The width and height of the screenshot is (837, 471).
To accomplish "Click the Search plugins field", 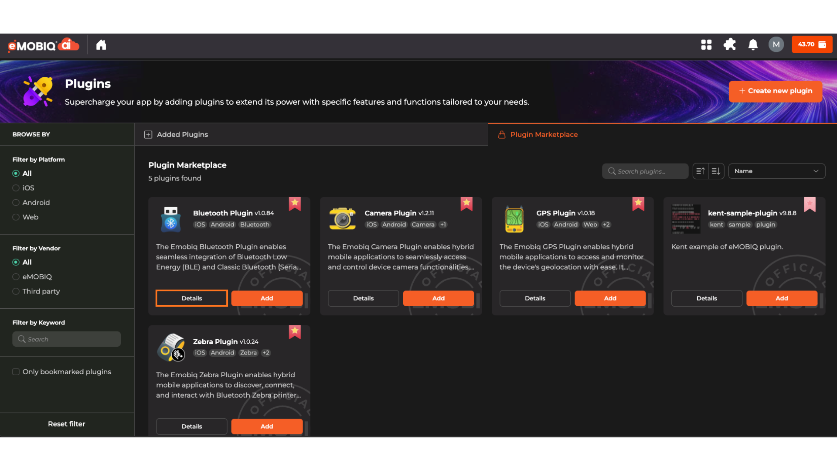I will coord(645,171).
